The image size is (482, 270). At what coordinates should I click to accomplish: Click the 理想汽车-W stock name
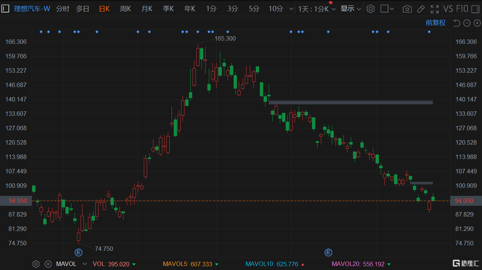(32, 9)
